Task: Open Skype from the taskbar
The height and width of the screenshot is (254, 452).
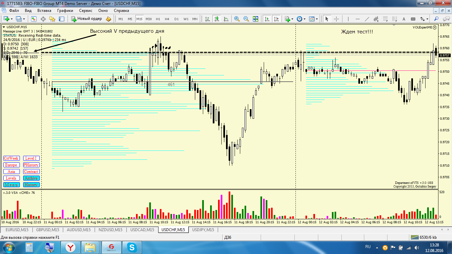Action: click(x=132, y=247)
